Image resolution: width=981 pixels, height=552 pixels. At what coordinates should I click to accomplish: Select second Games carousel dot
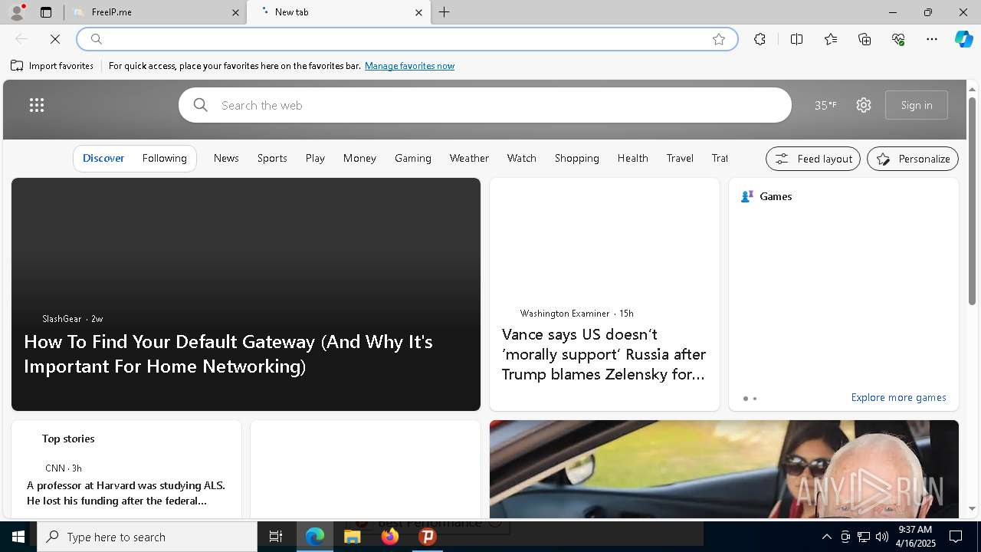click(x=755, y=399)
